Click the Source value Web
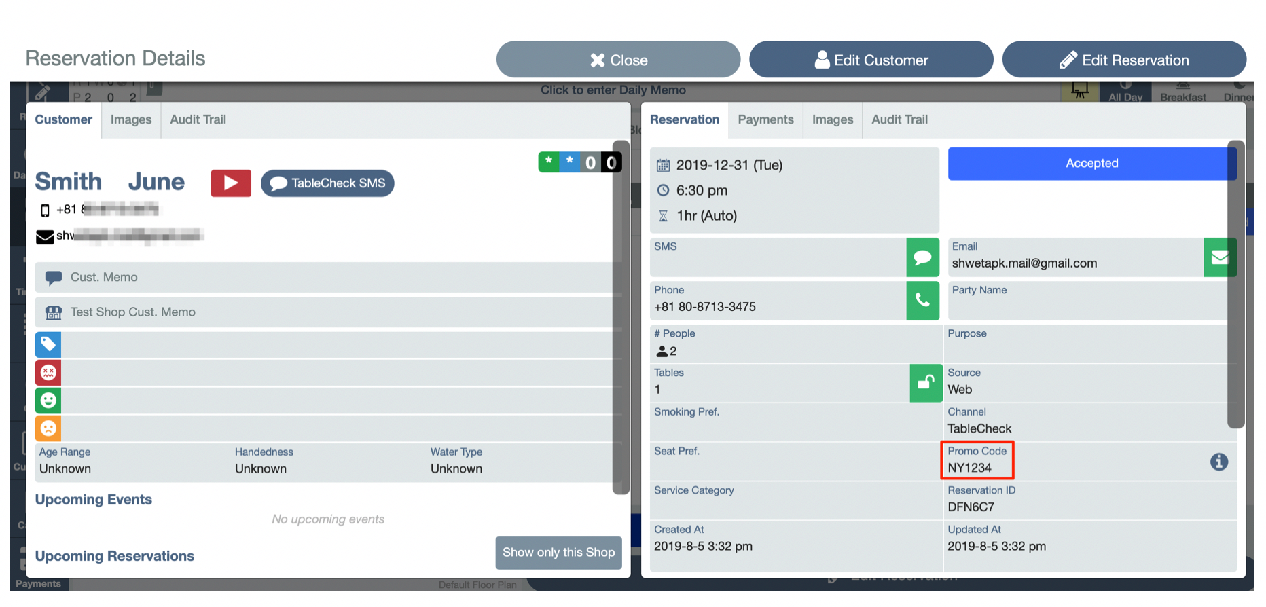Image resolution: width=1266 pixels, height=607 pixels. pyautogui.click(x=960, y=390)
